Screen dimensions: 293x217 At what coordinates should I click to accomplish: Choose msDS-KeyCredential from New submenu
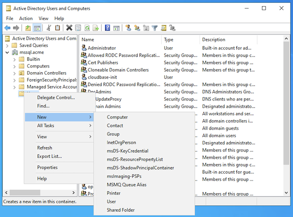(x=144, y=150)
